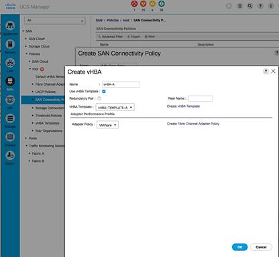
Task: Click the fault badge next to root
Action: point(42,69)
